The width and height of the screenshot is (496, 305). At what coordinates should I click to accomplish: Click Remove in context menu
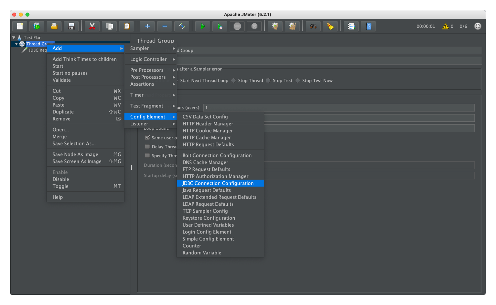[x=86, y=119]
